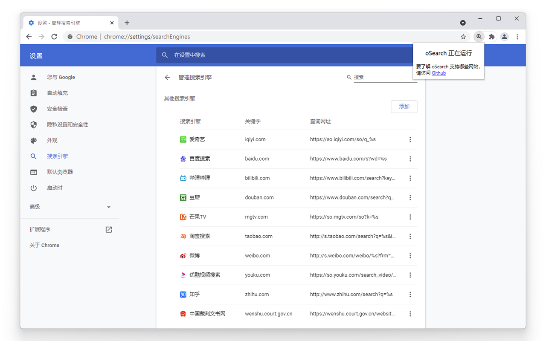Open the Chrome extensions puzzle icon
546x341 pixels.
pyautogui.click(x=491, y=37)
